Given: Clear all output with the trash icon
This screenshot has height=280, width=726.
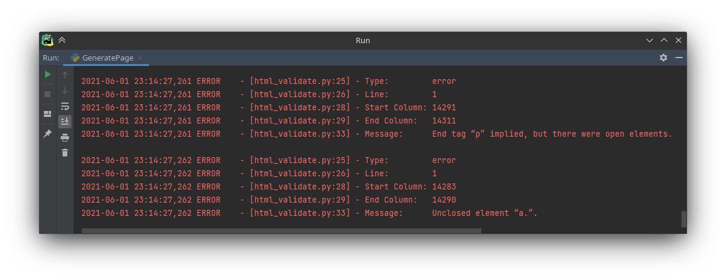Looking at the screenshot, I should pos(65,153).
